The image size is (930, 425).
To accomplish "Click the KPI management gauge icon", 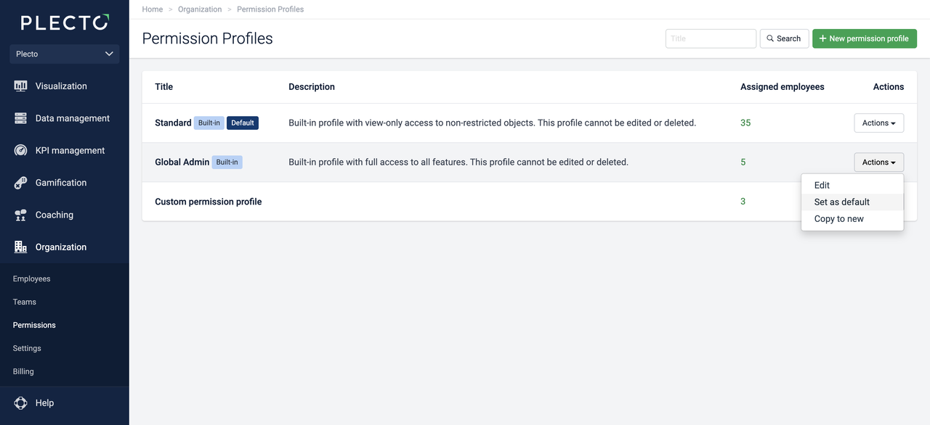I will pyautogui.click(x=20, y=151).
